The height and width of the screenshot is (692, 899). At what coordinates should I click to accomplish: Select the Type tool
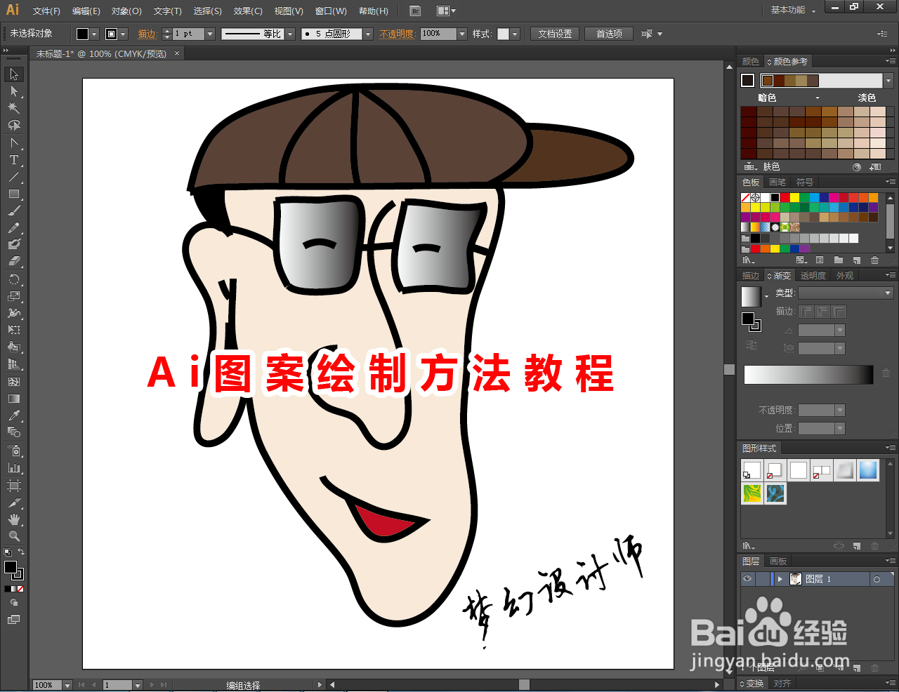(14, 157)
